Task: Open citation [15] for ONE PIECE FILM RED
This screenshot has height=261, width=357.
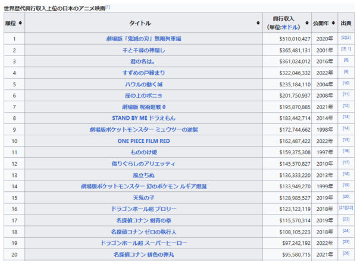Action: pos(346,139)
